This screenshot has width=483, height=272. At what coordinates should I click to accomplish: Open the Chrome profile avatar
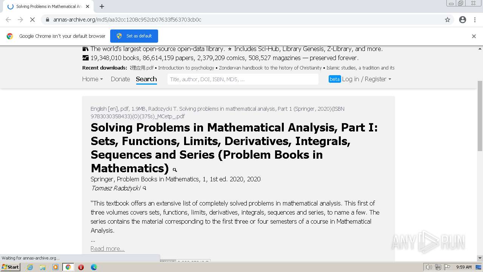click(463, 20)
